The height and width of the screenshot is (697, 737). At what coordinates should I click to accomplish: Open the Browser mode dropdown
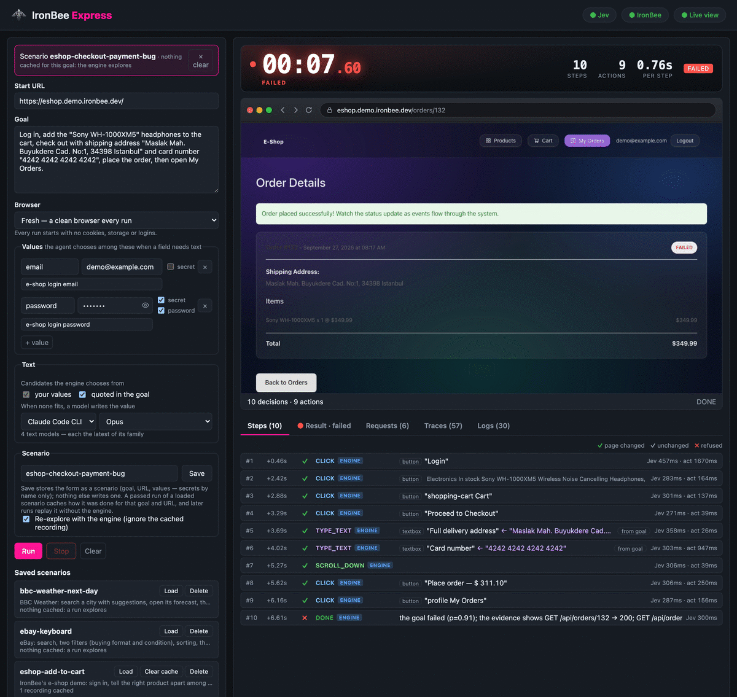click(116, 220)
